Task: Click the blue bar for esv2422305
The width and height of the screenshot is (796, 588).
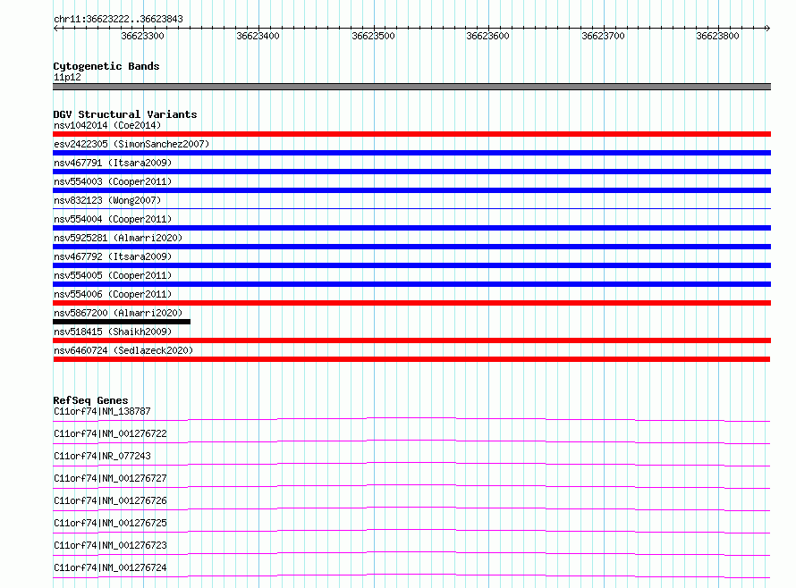Action: click(411, 153)
